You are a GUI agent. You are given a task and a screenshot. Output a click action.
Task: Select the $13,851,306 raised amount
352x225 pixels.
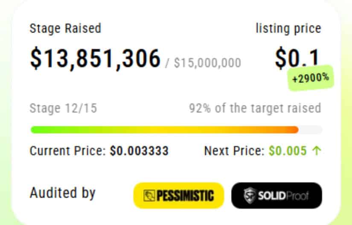click(96, 59)
